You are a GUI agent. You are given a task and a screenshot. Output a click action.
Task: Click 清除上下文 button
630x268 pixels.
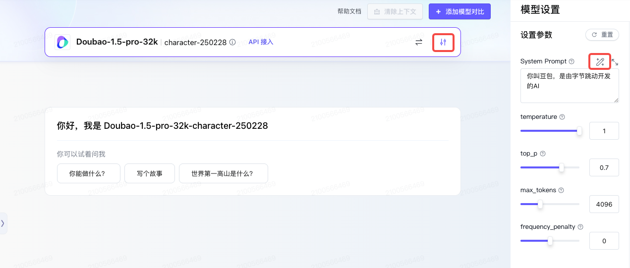tap(395, 11)
